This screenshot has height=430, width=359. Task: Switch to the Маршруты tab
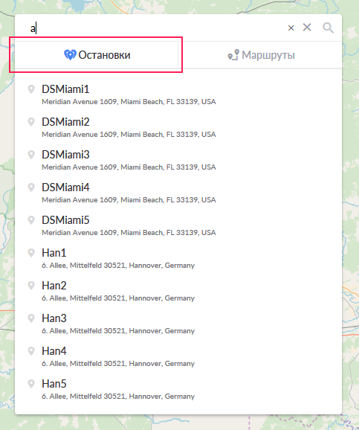260,55
